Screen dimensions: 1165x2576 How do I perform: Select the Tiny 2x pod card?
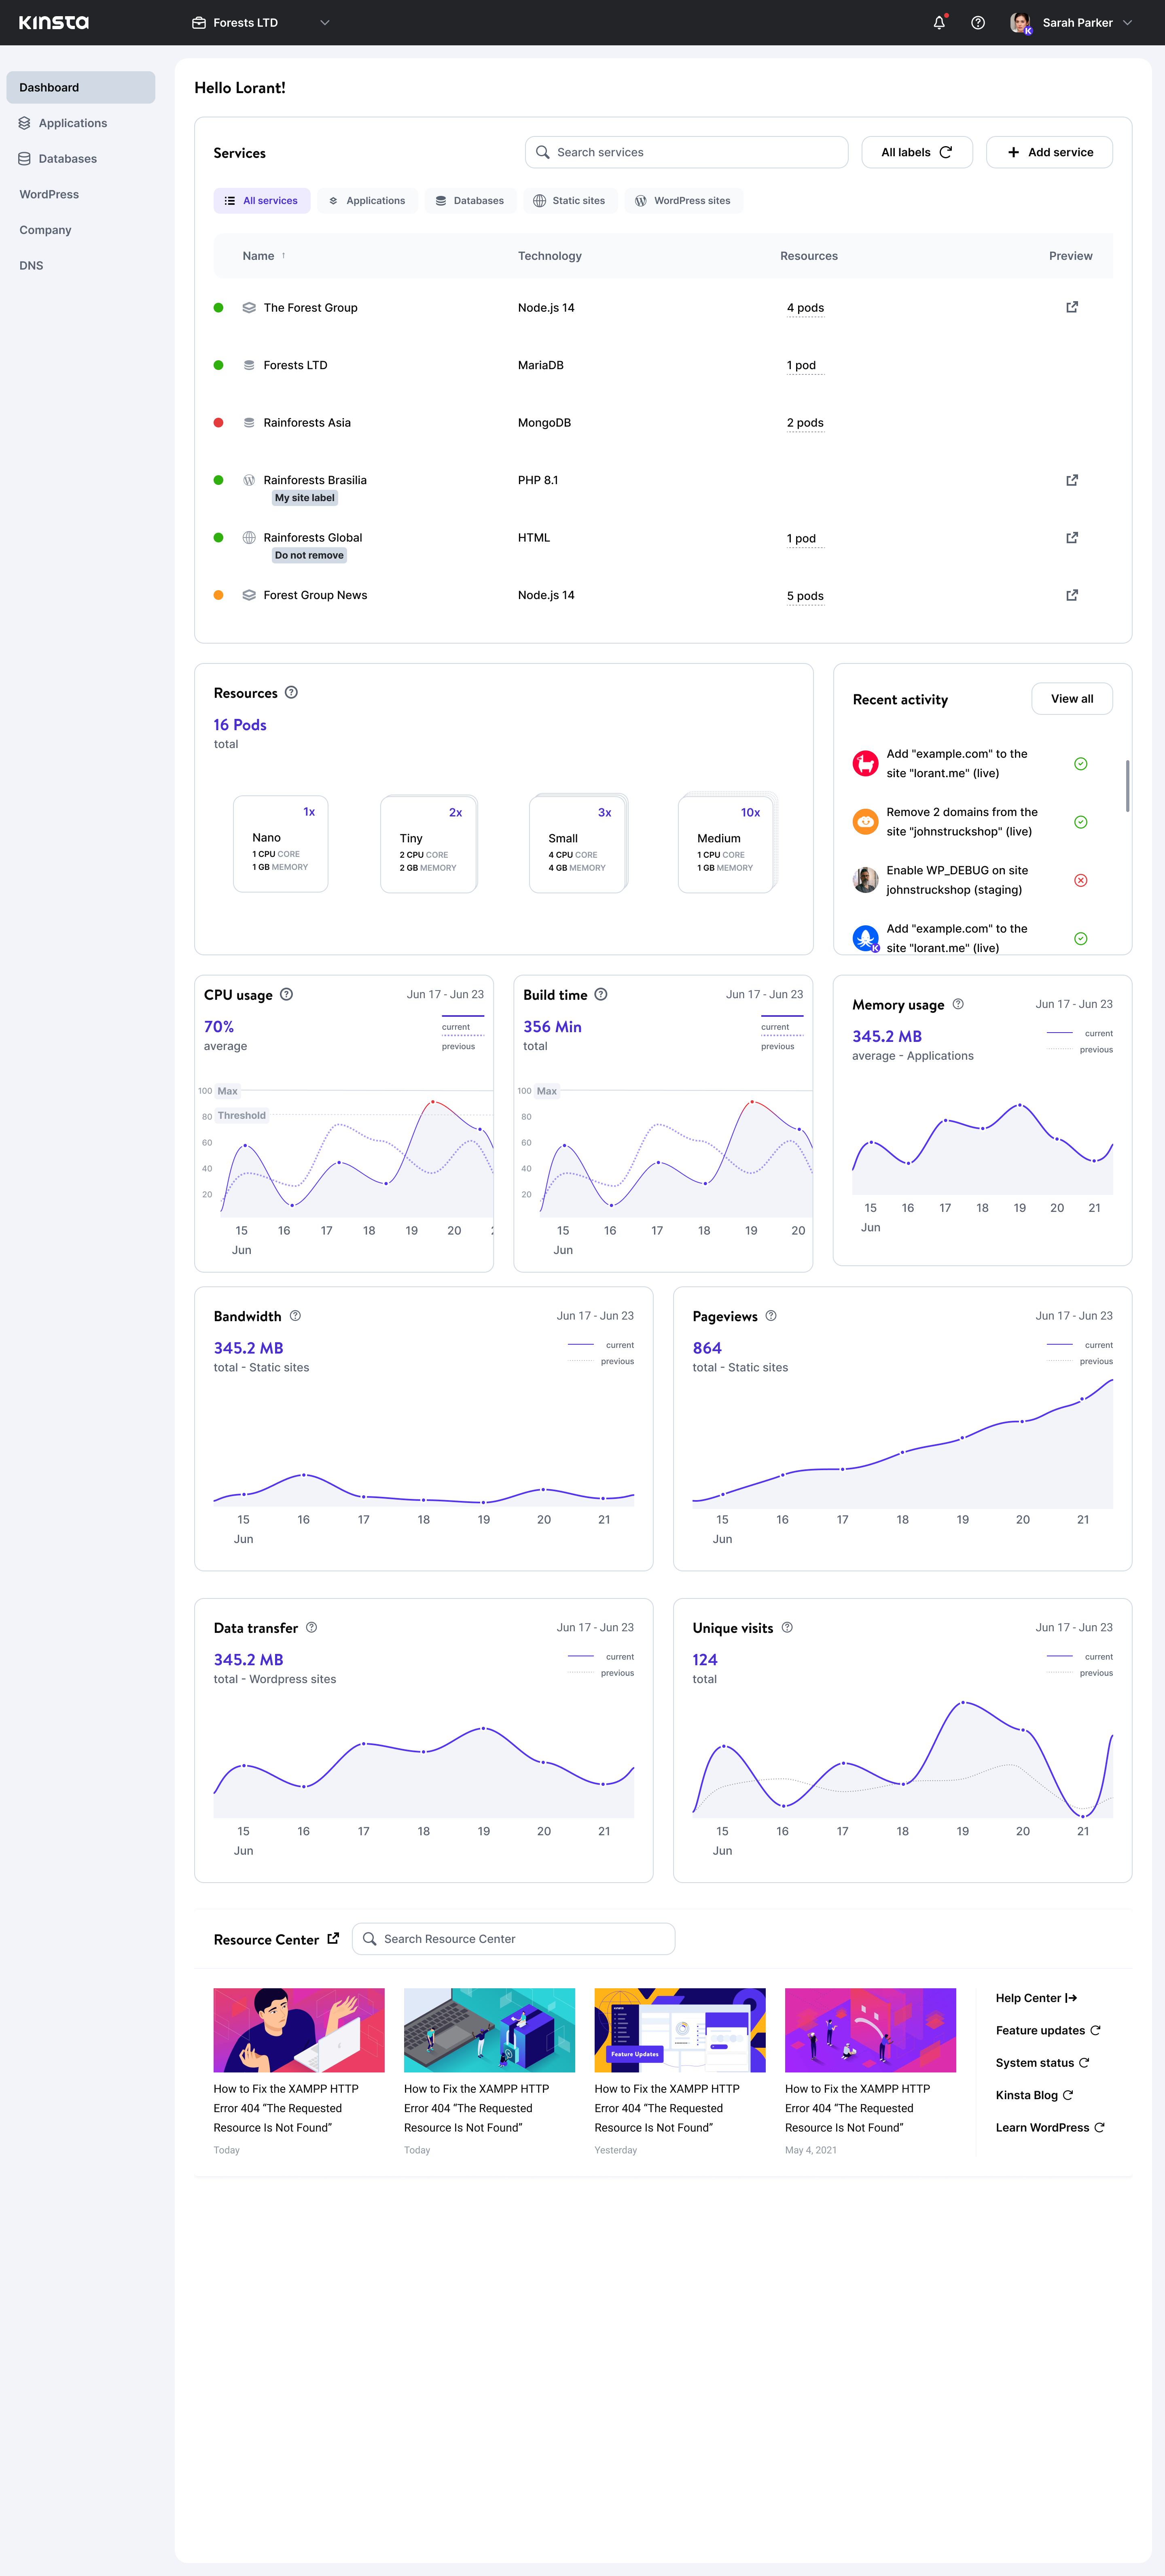(x=430, y=843)
